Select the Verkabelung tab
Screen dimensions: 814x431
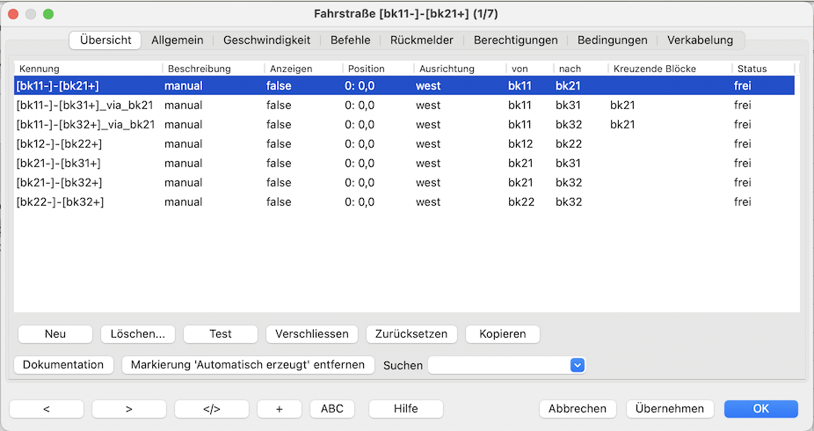(700, 40)
